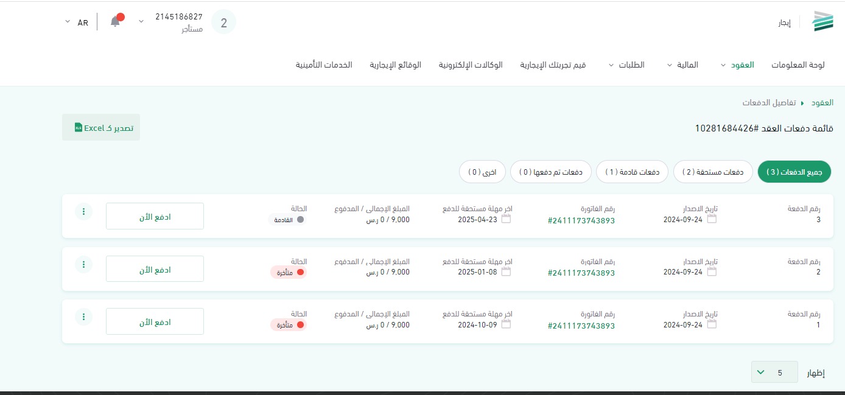Open invoice link #2411173743893 for payment 1
This screenshot has width=845, height=395.
point(581,326)
